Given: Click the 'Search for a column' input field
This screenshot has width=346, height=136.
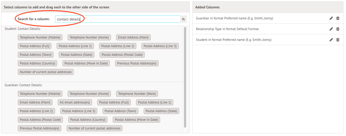Looking at the screenshot, I should pyautogui.click(x=117, y=19).
